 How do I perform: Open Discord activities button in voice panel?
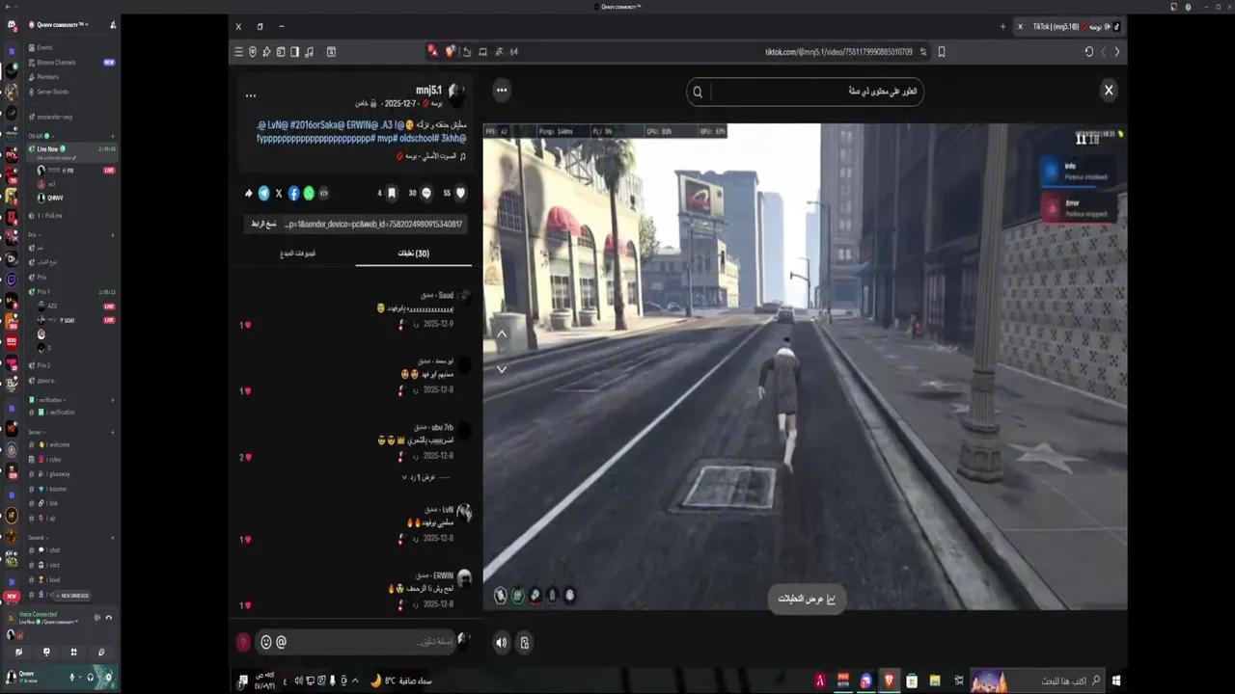pyautogui.click(x=73, y=653)
